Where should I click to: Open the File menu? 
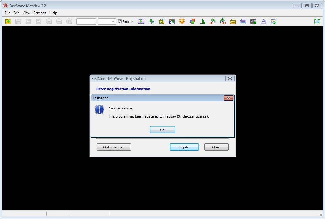click(x=7, y=13)
